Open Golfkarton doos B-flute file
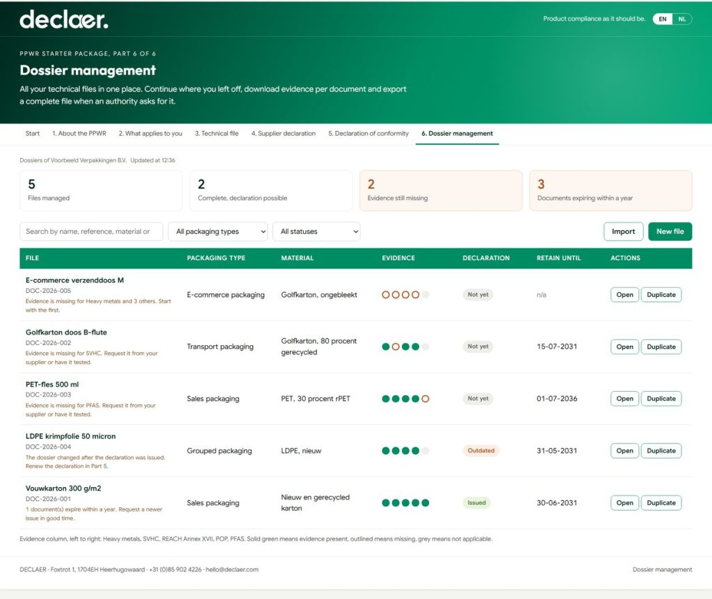 [624, 346]
